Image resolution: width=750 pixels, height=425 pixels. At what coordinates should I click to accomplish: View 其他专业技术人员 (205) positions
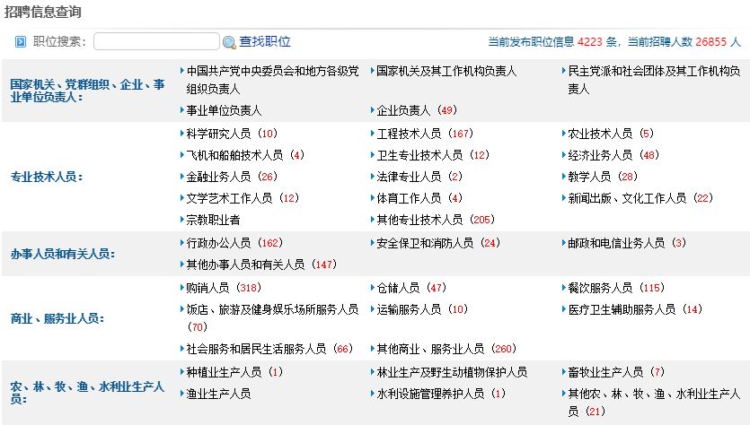pos(433,220)
